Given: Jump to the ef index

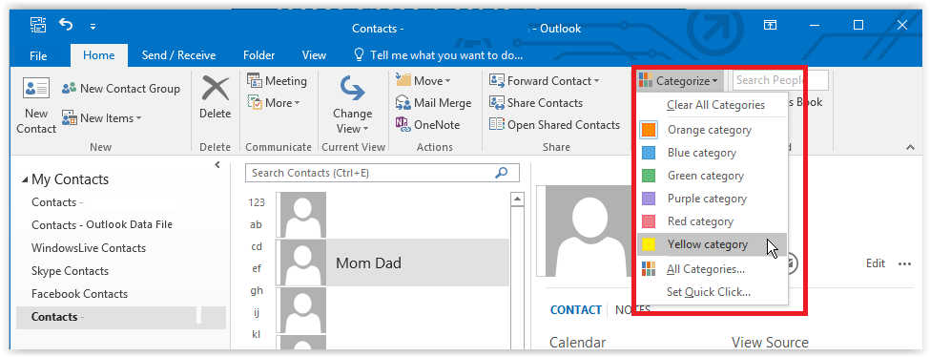Looking at the screenshot, I should (x=257, y=268).
